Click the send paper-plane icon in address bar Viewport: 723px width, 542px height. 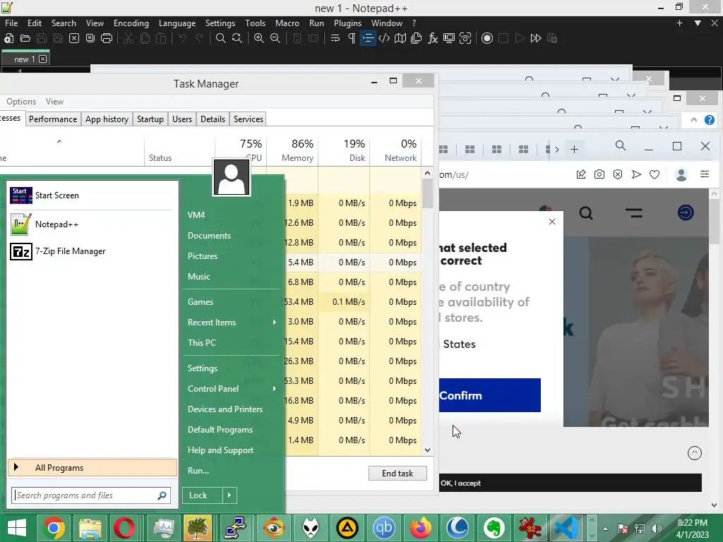tap(636, 174)
